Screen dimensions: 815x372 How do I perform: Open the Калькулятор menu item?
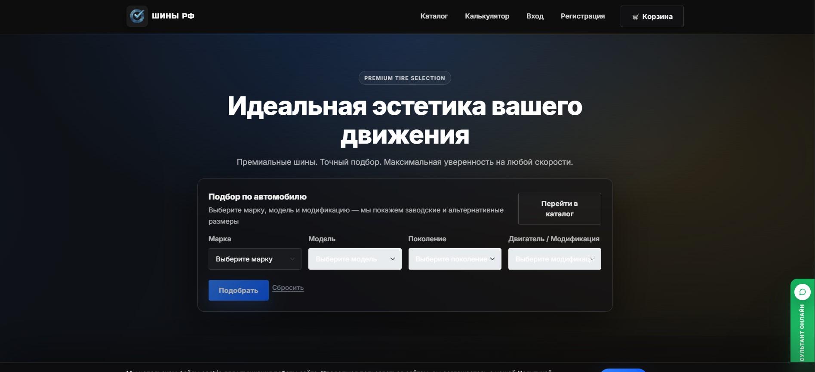coord(487,16)
